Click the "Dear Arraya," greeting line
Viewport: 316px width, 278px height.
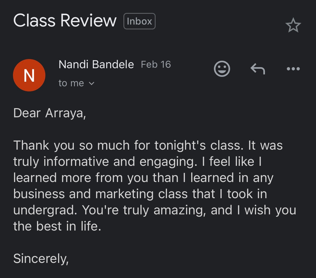coord(49,113)
